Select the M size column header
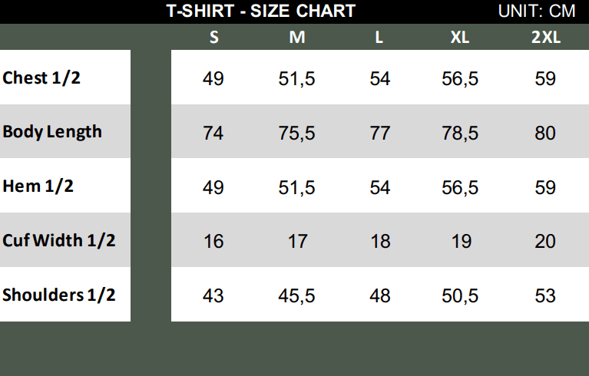This screenshot has height=376, width=589. tap(297, 38)
